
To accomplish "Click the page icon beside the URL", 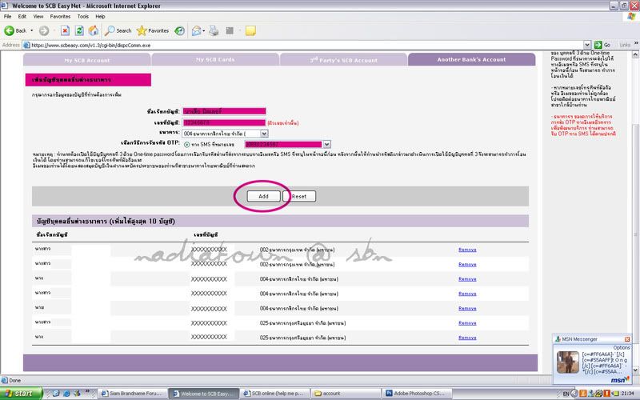I will pos(26,45).
